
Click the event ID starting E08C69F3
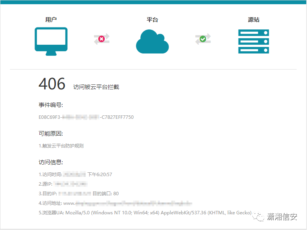(86, 117)
